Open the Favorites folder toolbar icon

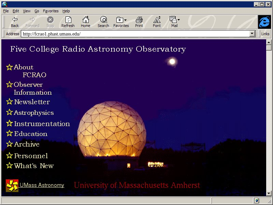(119, 20)
